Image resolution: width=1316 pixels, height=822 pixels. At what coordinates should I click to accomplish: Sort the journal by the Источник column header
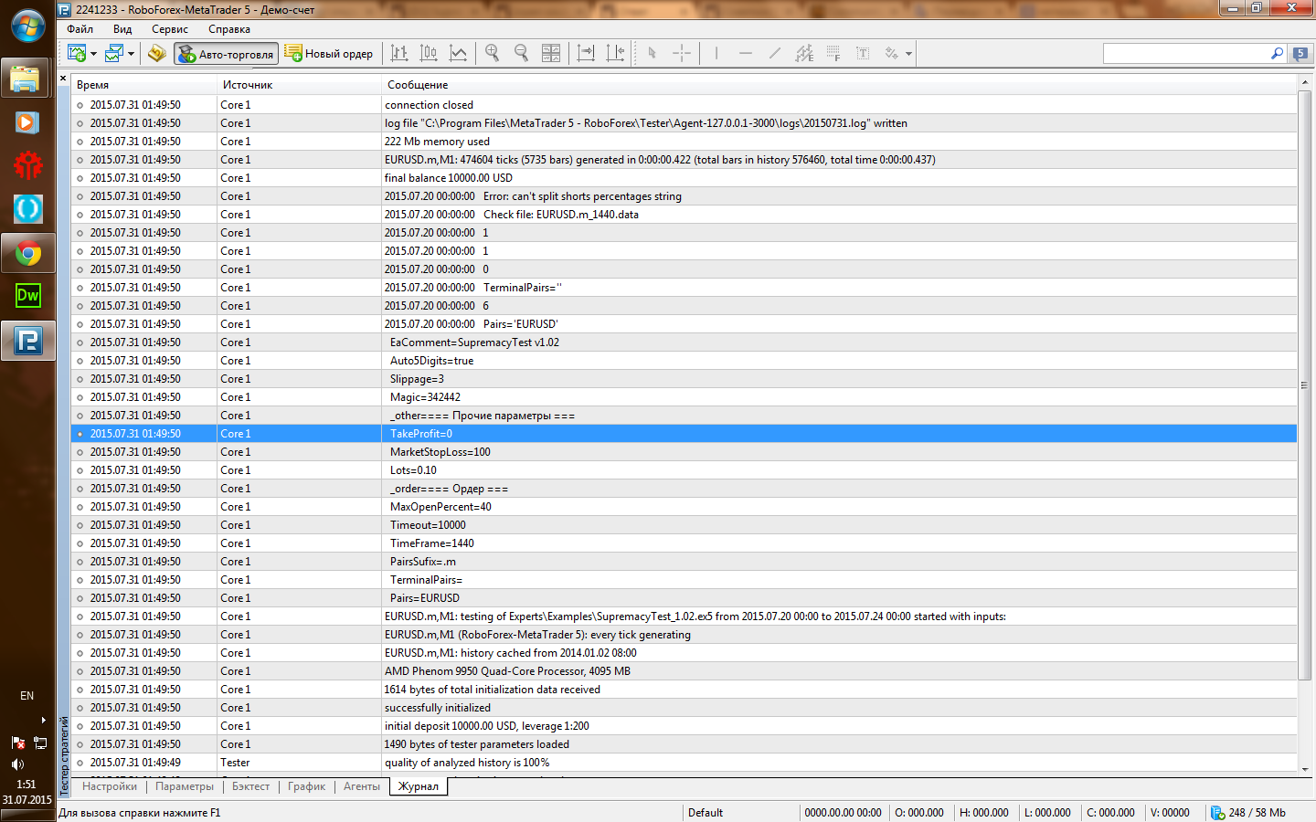[300, 85]
